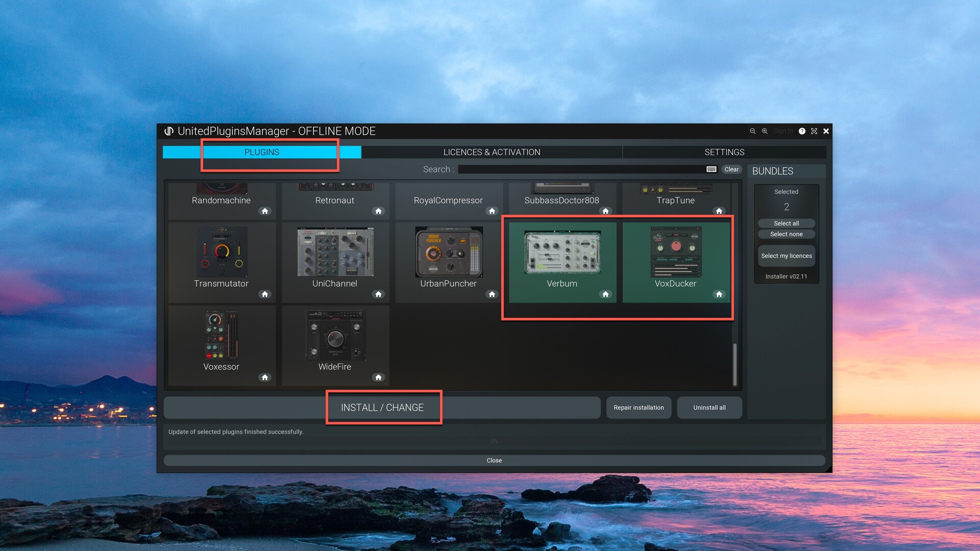The image size is (980, 551).
Task: Open the Settings tab
Action: pos(724,152)
